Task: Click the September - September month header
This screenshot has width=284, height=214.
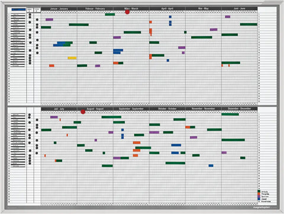Action: [131, 109]
